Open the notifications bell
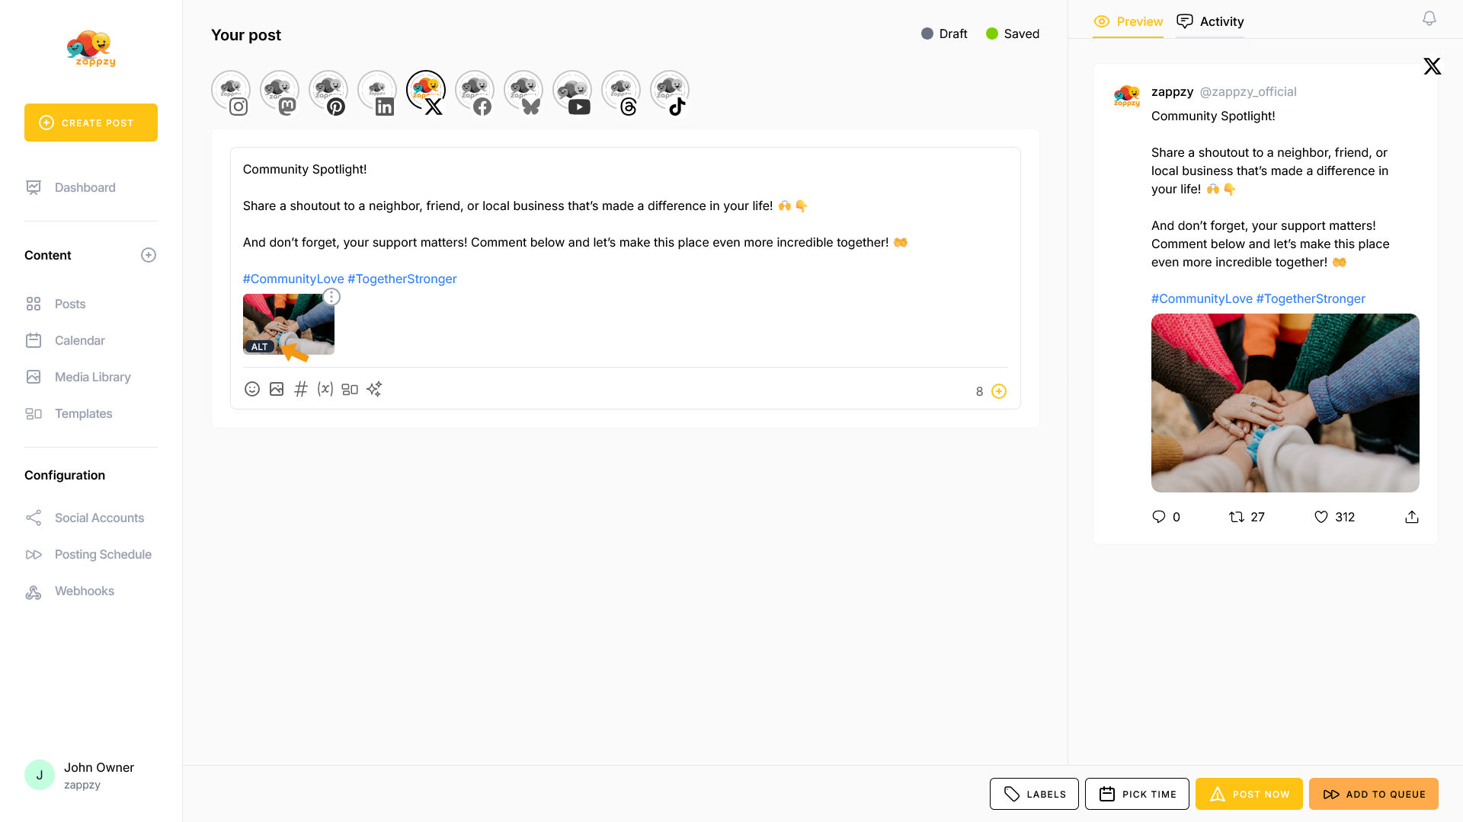 [1429, 18]
